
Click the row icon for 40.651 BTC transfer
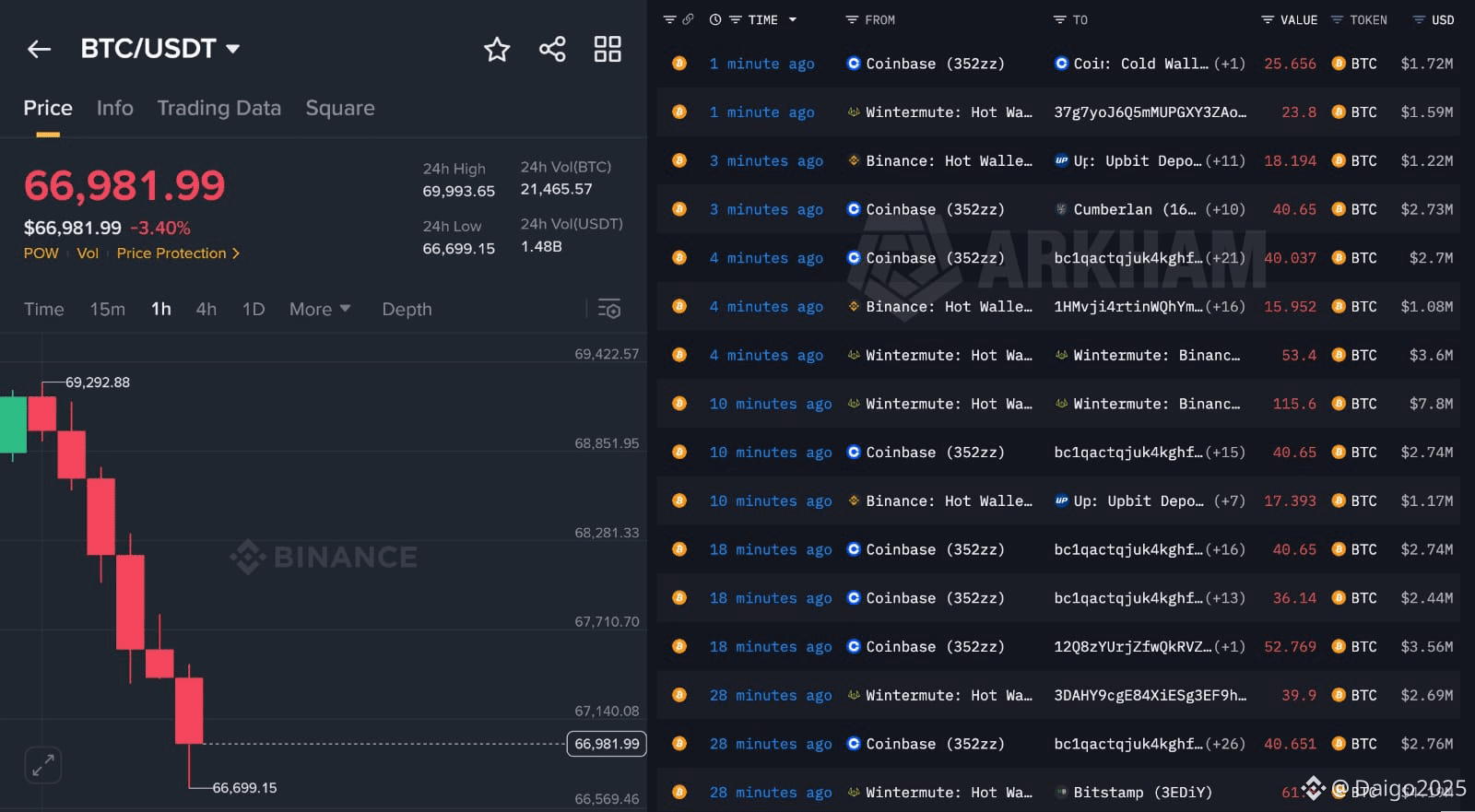pyautogui.click(x=679, y=744)
